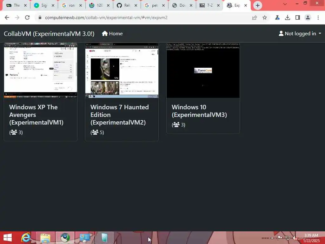
Task: Launch Internet Explorer from taskbar
Action: point(26,238)
